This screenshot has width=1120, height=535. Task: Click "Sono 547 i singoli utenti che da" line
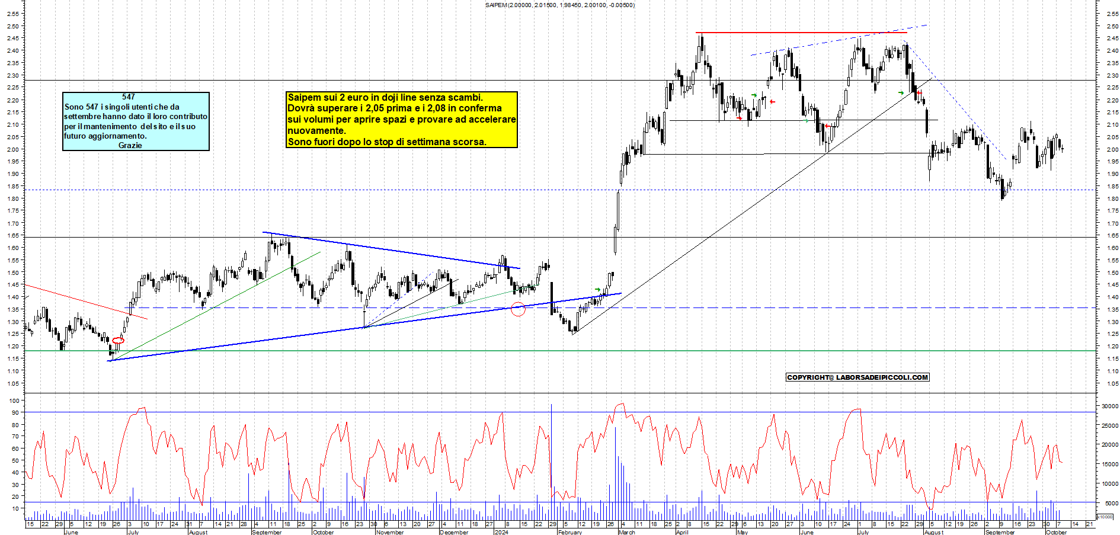click(122, 107)
